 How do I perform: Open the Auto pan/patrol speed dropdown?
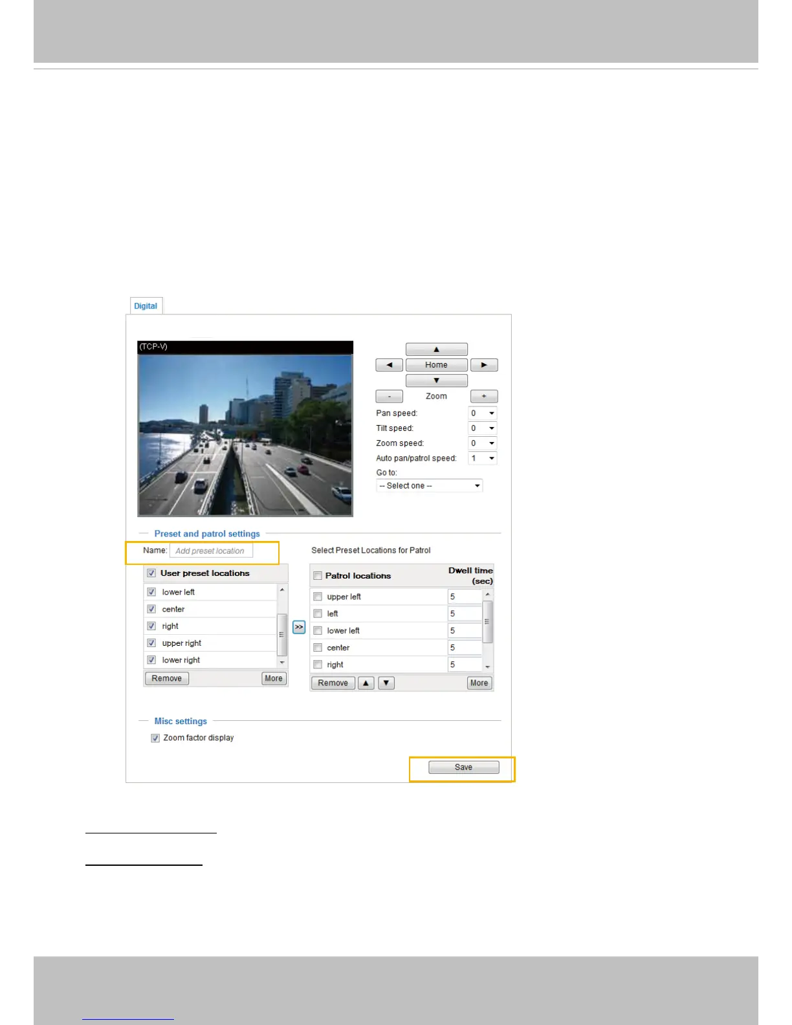483,458
